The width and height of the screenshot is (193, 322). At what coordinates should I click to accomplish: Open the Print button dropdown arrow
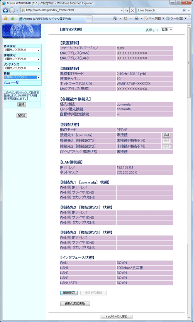tap(141, 19)
